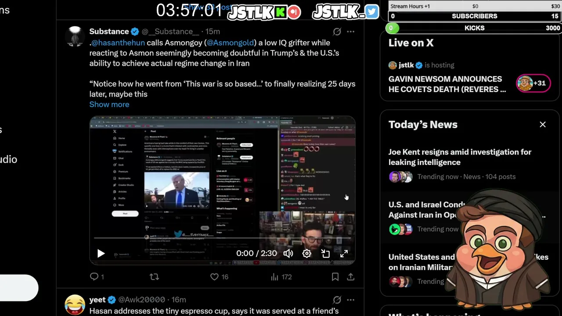Click the red record icon in the overlay

pos(294,12)
